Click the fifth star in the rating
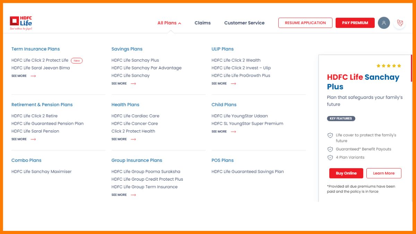The height and width of the screenshot is (234, 416). click(x=399, y=65)
